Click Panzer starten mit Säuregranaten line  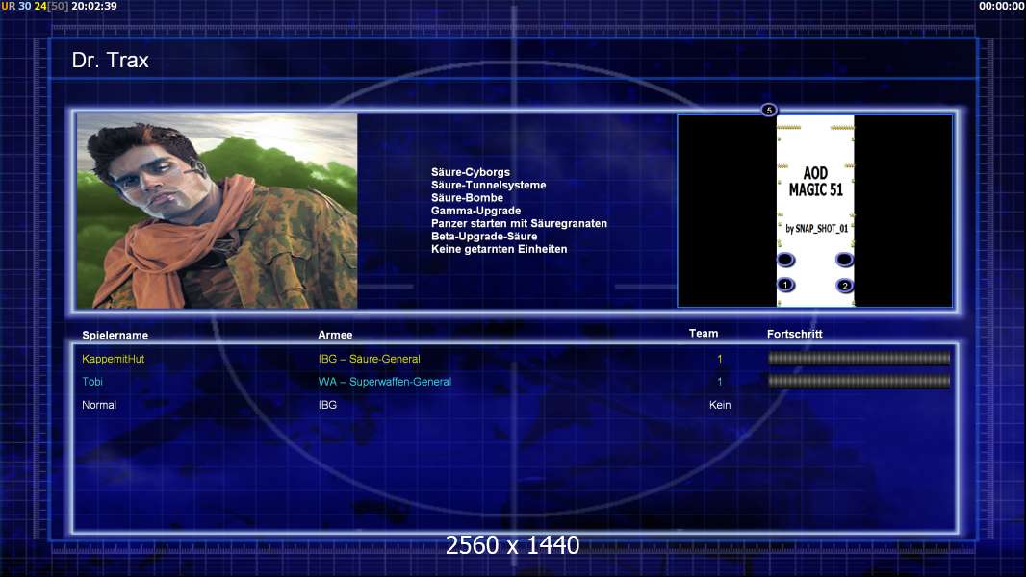pos(519,223)
